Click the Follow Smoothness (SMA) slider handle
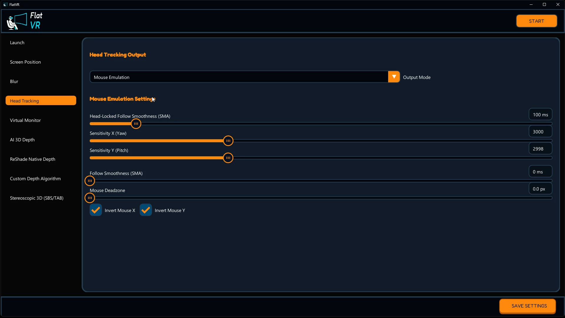Viewport: 565px width, 318px height. [90, 181]
